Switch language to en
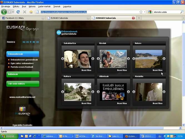This screenshot has width=185, height=139. coord(37,42)
